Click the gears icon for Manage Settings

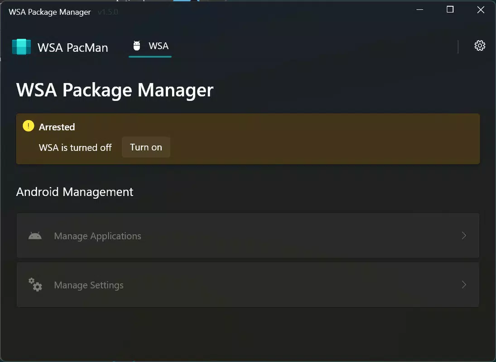tap(35, 285)
